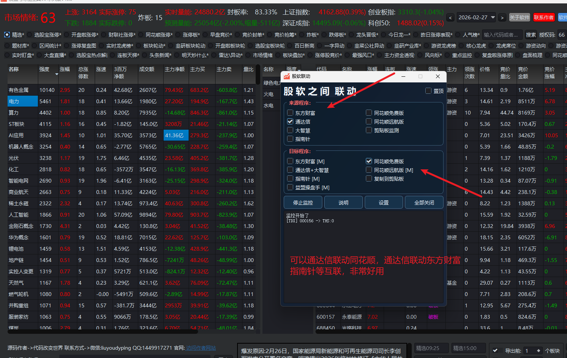Uncheck 通达信 in source programs
Viewport: 567px width, 358px height.
tap(290, 122)
